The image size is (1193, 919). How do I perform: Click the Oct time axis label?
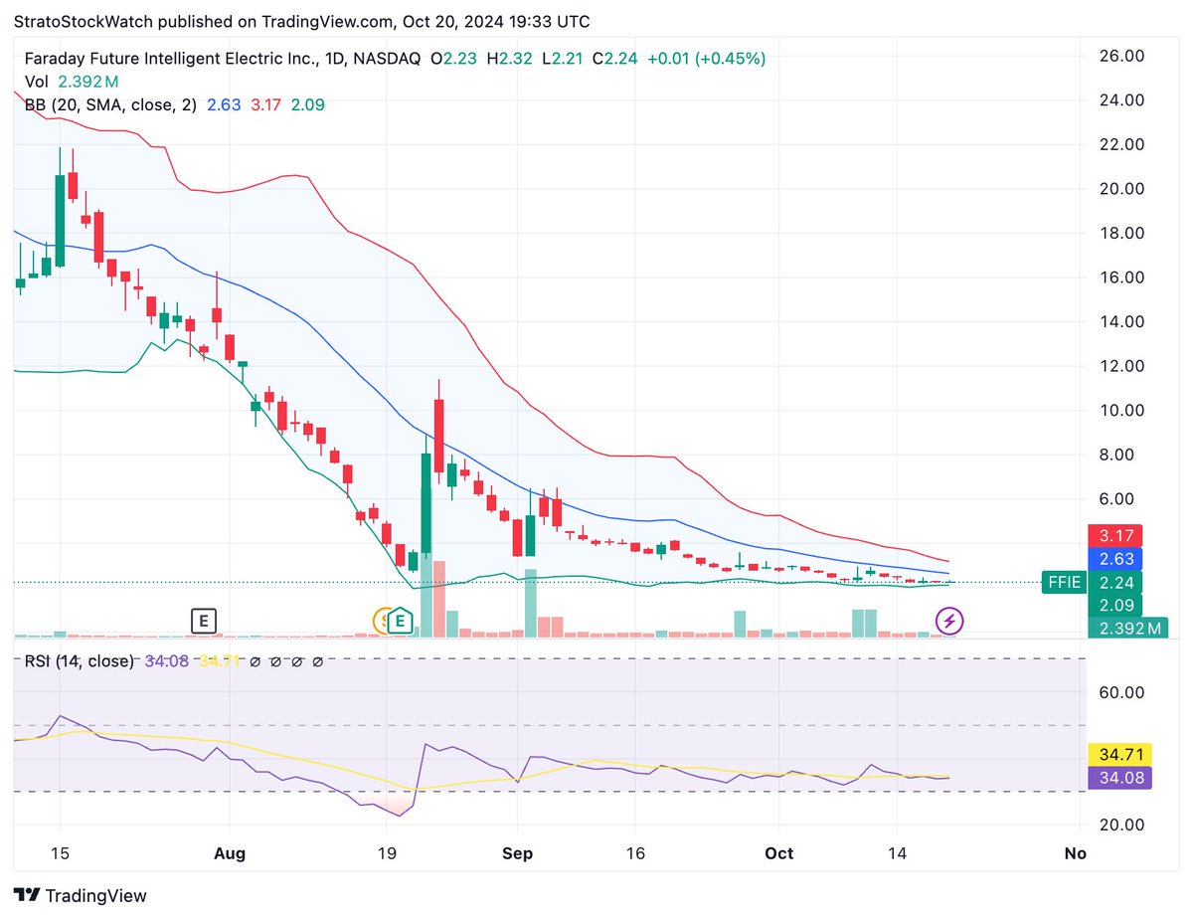[780, 853]
